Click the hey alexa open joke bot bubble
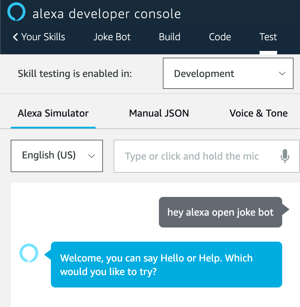The width and height of the screenshot is (300, 307). [220, 212]
